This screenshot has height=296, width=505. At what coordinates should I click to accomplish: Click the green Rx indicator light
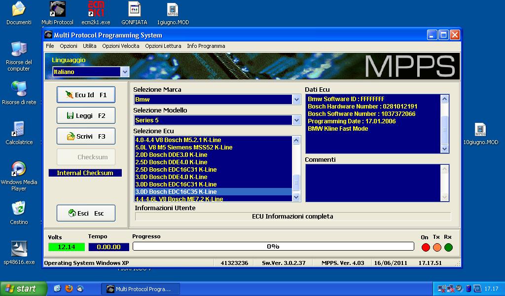point(448,247)
